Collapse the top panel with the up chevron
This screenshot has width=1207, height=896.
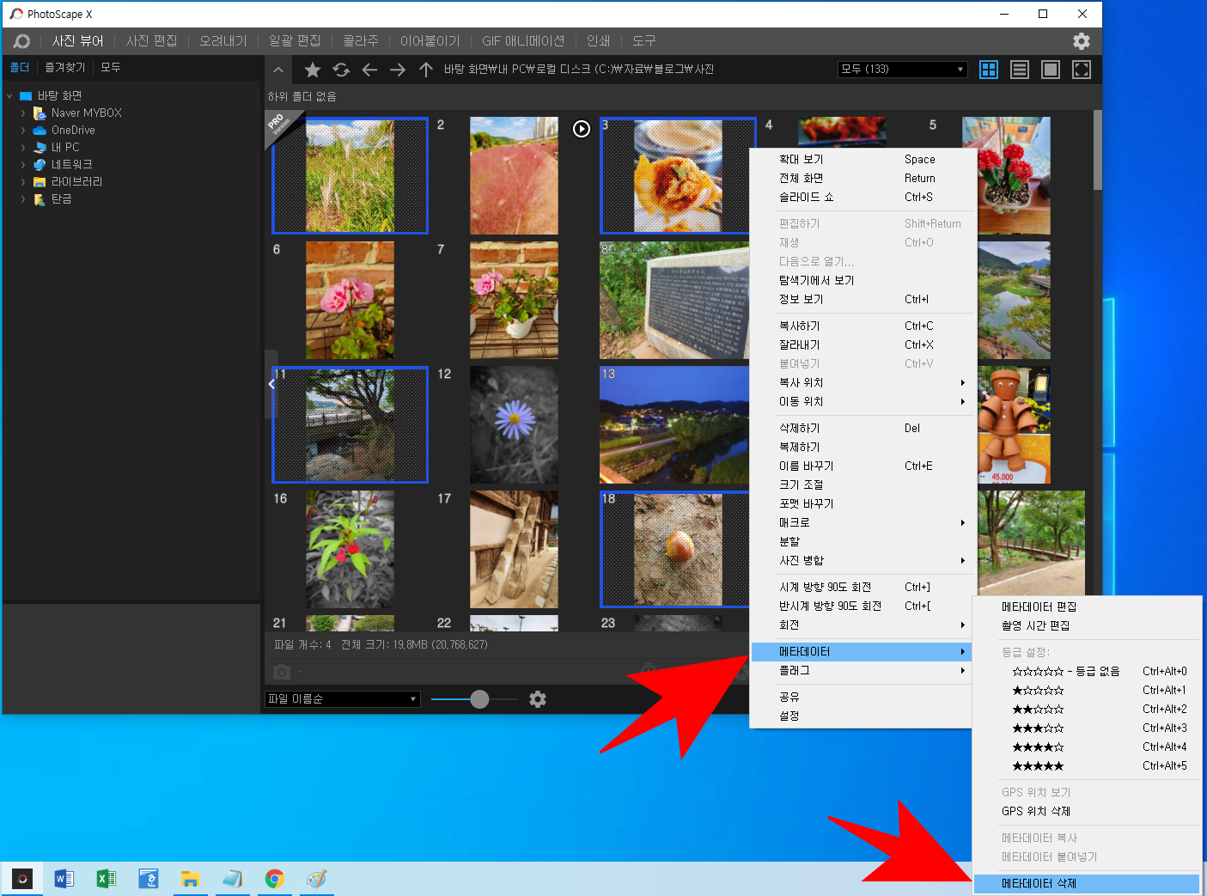click(277, 70)
